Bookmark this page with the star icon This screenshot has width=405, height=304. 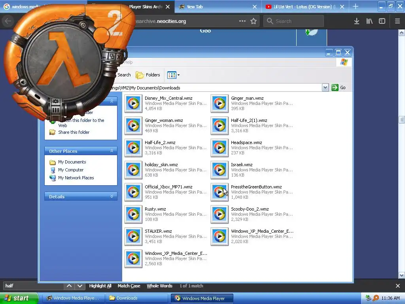(x=254, y=21)
